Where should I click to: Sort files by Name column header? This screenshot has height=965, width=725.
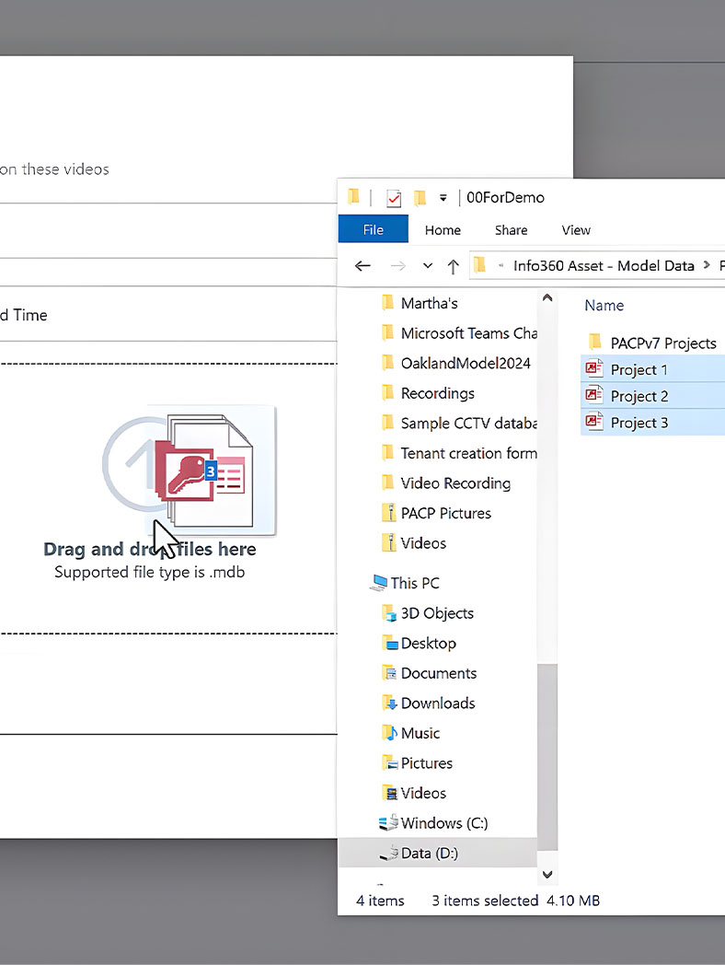(x=604, y=306)
